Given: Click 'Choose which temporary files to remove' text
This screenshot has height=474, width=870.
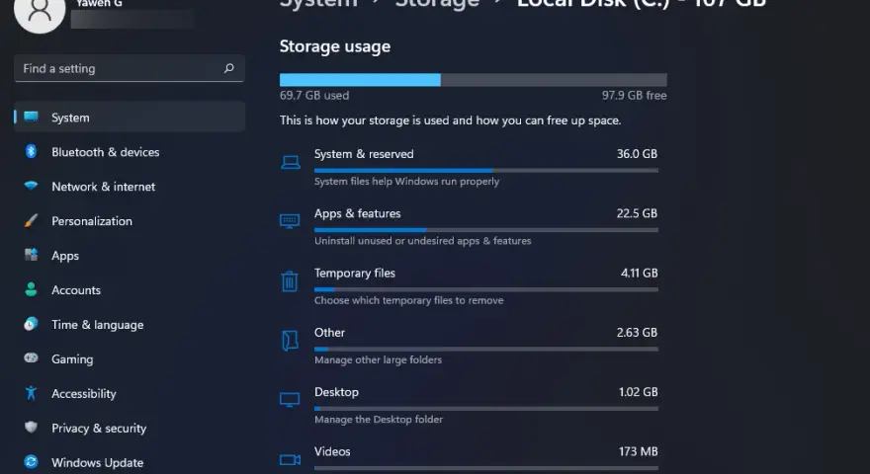Looking at the screenshot, I should click(x=409, y=300).
